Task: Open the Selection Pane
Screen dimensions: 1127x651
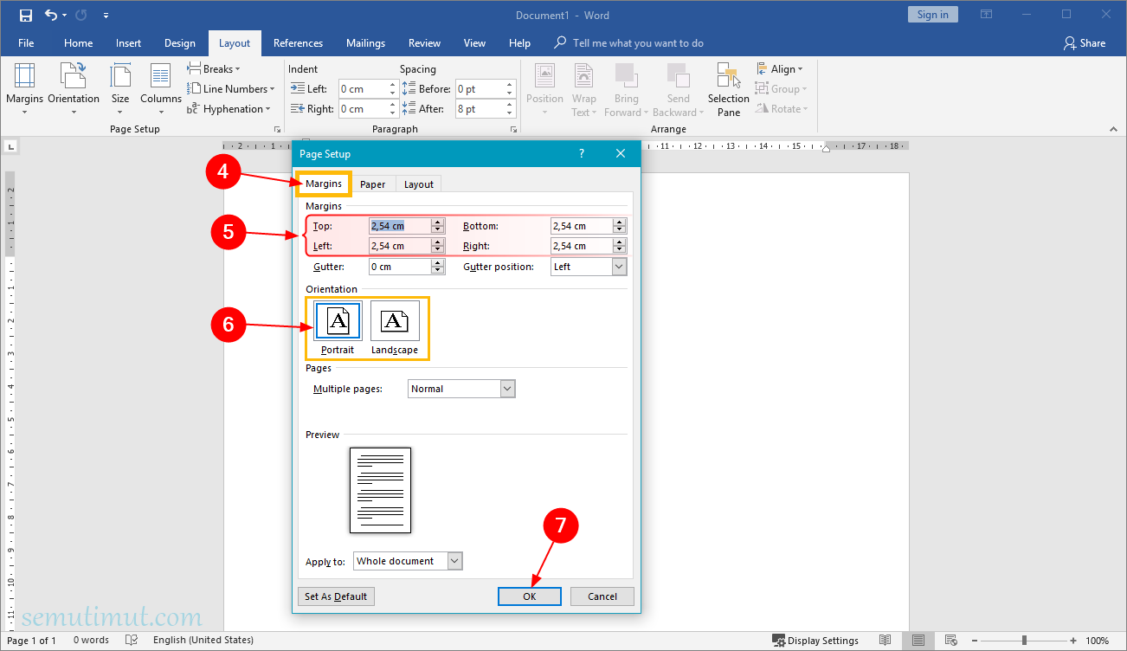Action: click(727, 89)
